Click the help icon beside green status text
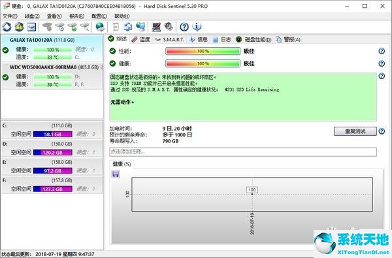This screenshot has width=392, height=258. [382, 76]
